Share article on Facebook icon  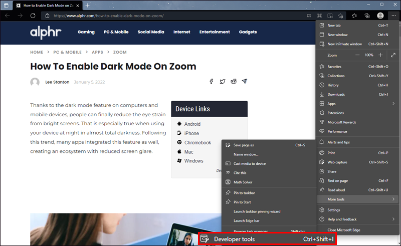[x=211, y=81]
